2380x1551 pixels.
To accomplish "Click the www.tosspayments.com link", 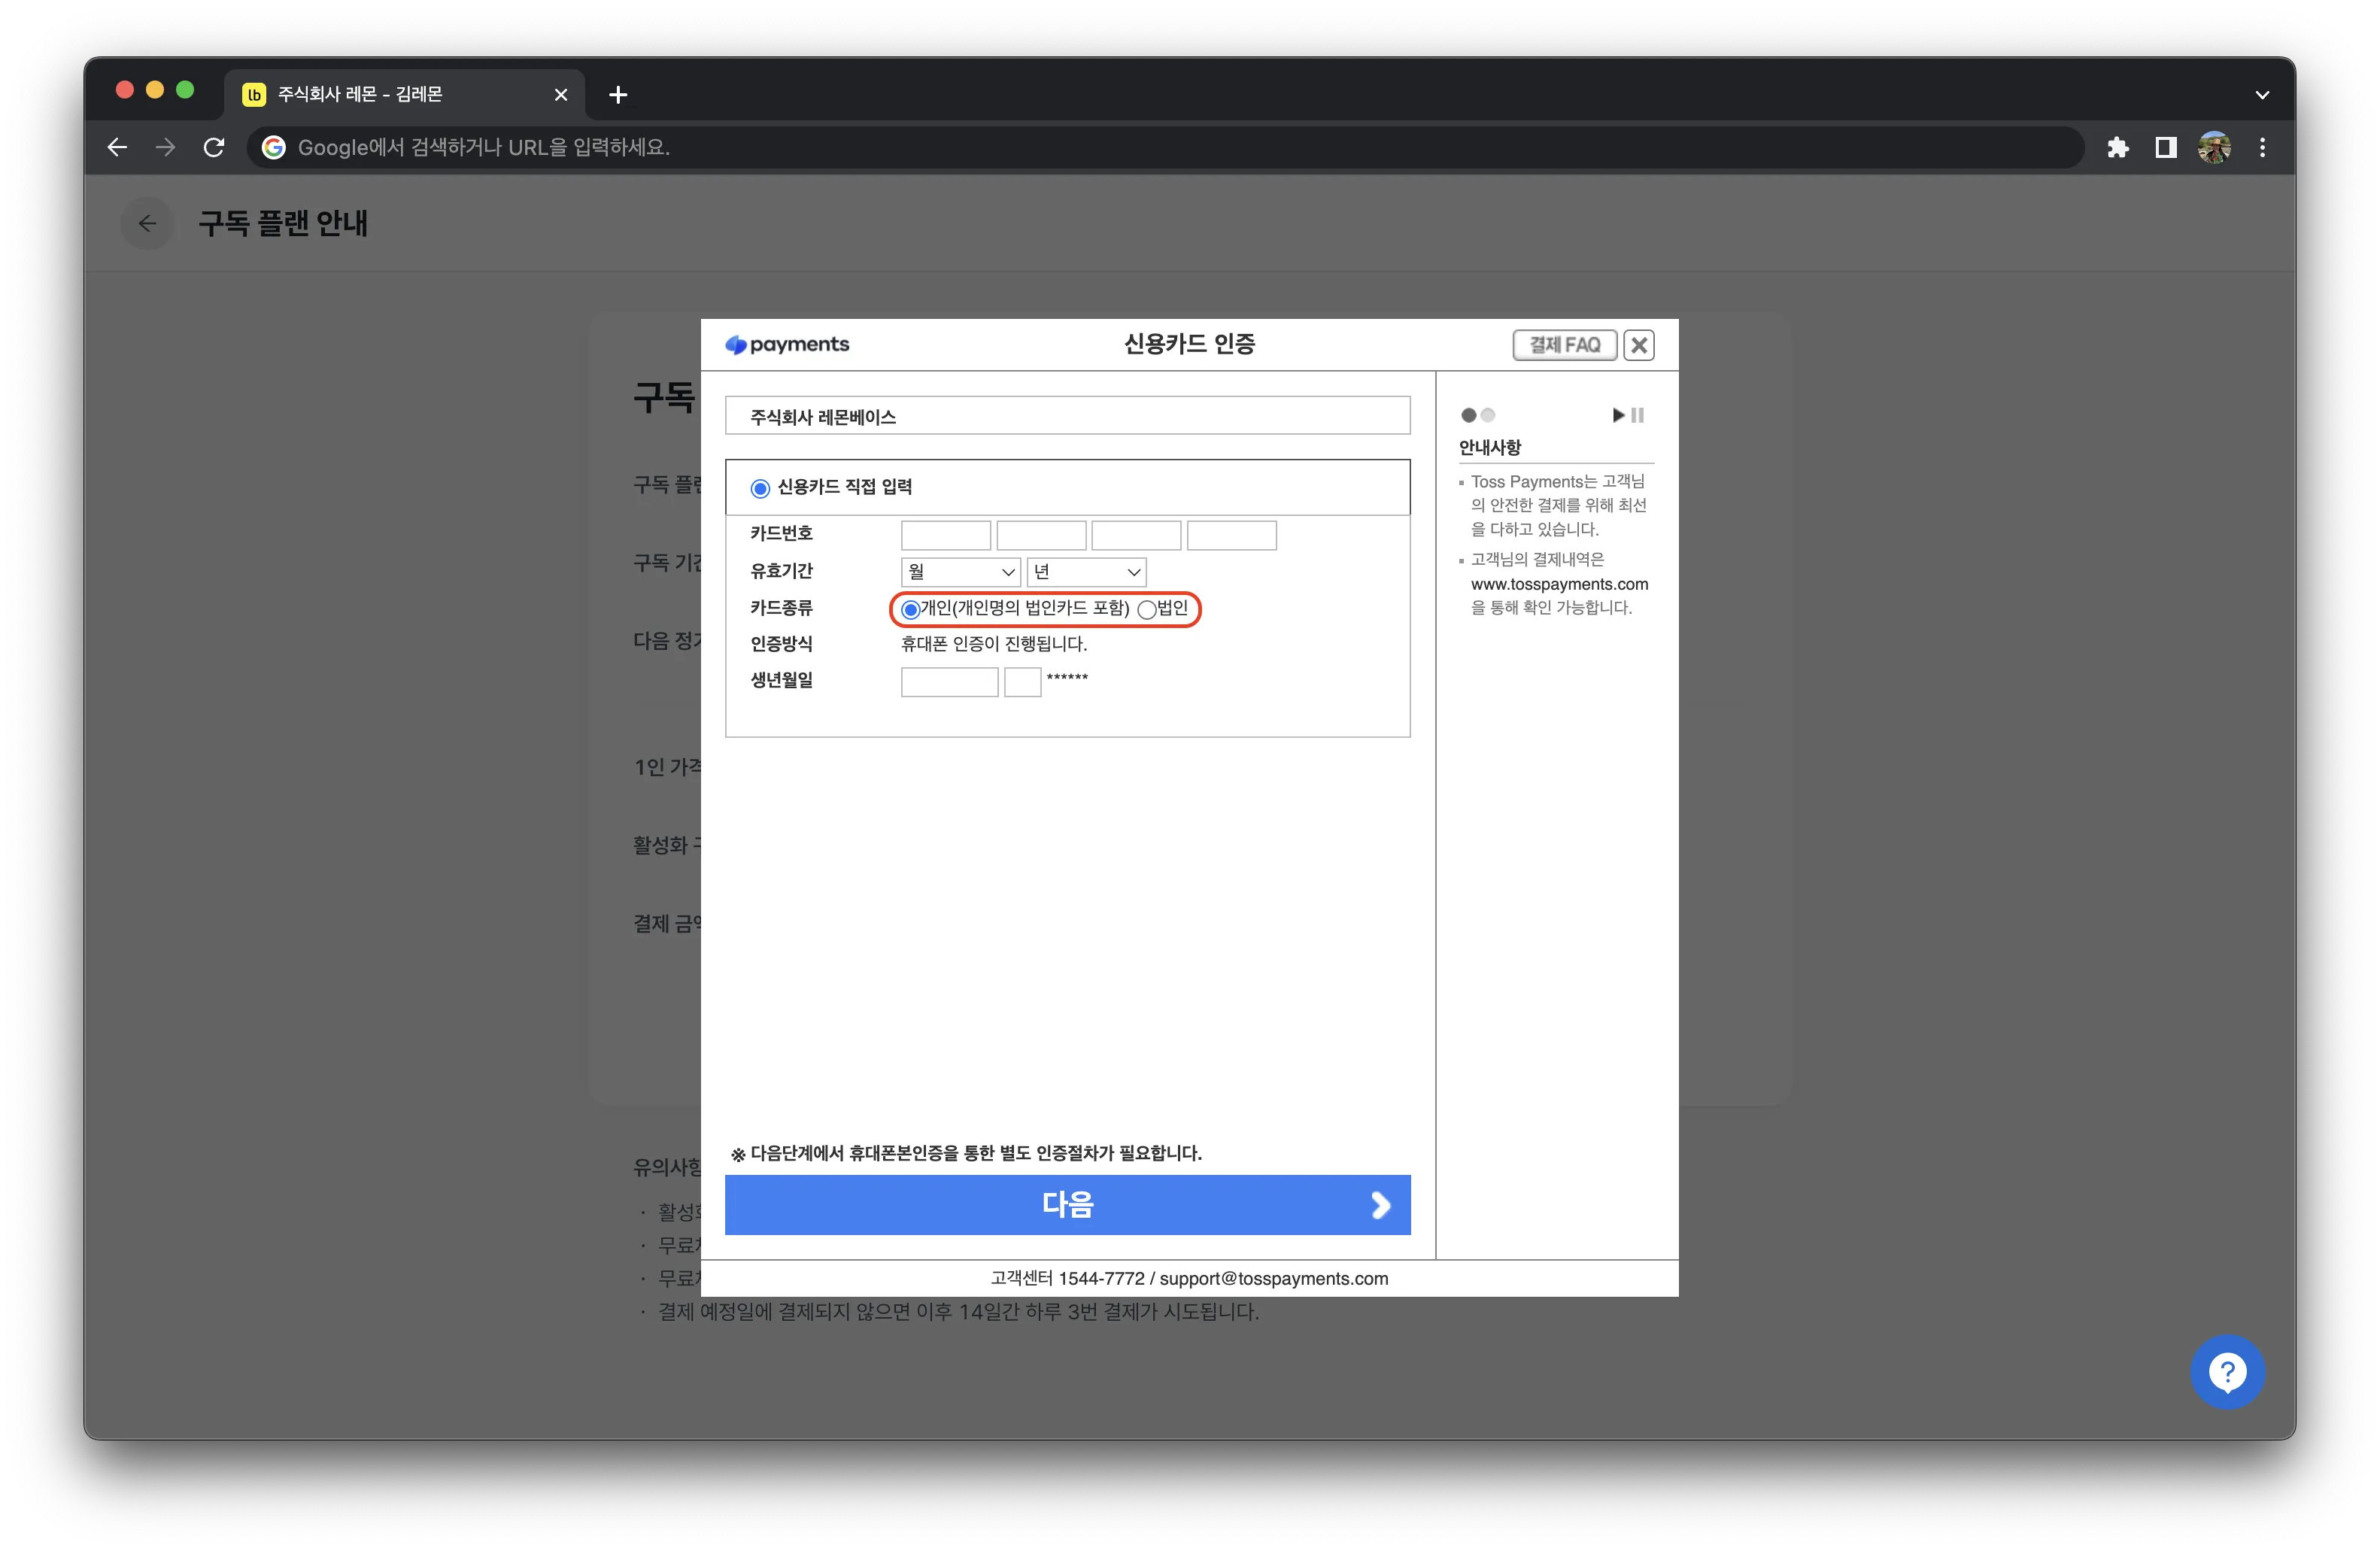I will (x=1559, y=584).
